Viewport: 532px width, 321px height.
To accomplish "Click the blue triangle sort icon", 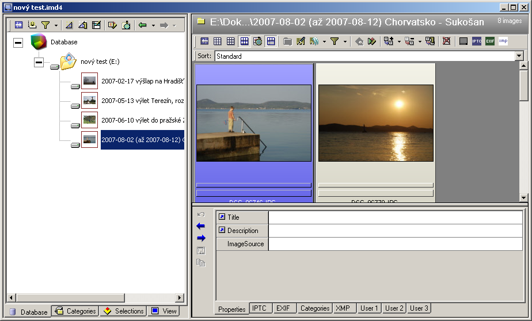I will (69, 25).
